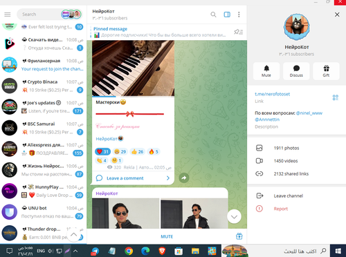Toggle the thumbs up reaction 26
Screen dimensions: 346x257
[137, 151]
